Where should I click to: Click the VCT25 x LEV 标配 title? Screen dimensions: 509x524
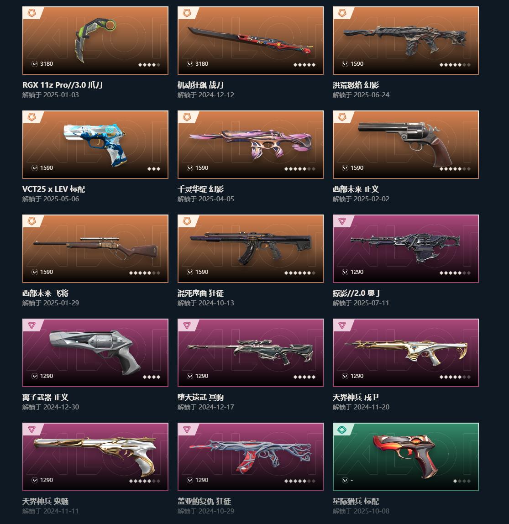tap(53, 189)
